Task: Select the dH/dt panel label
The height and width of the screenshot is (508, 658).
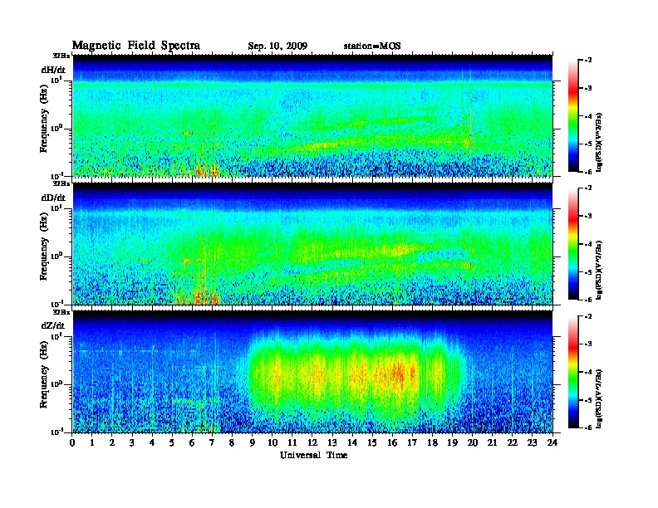Action: [x=53, y=70]
